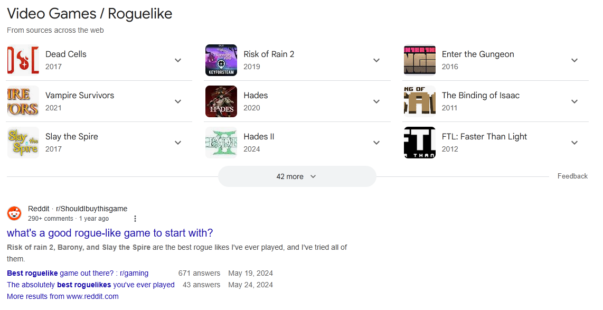
Task: Click the "2019" year under Risk of Rain 2
Action: point(252,67)
